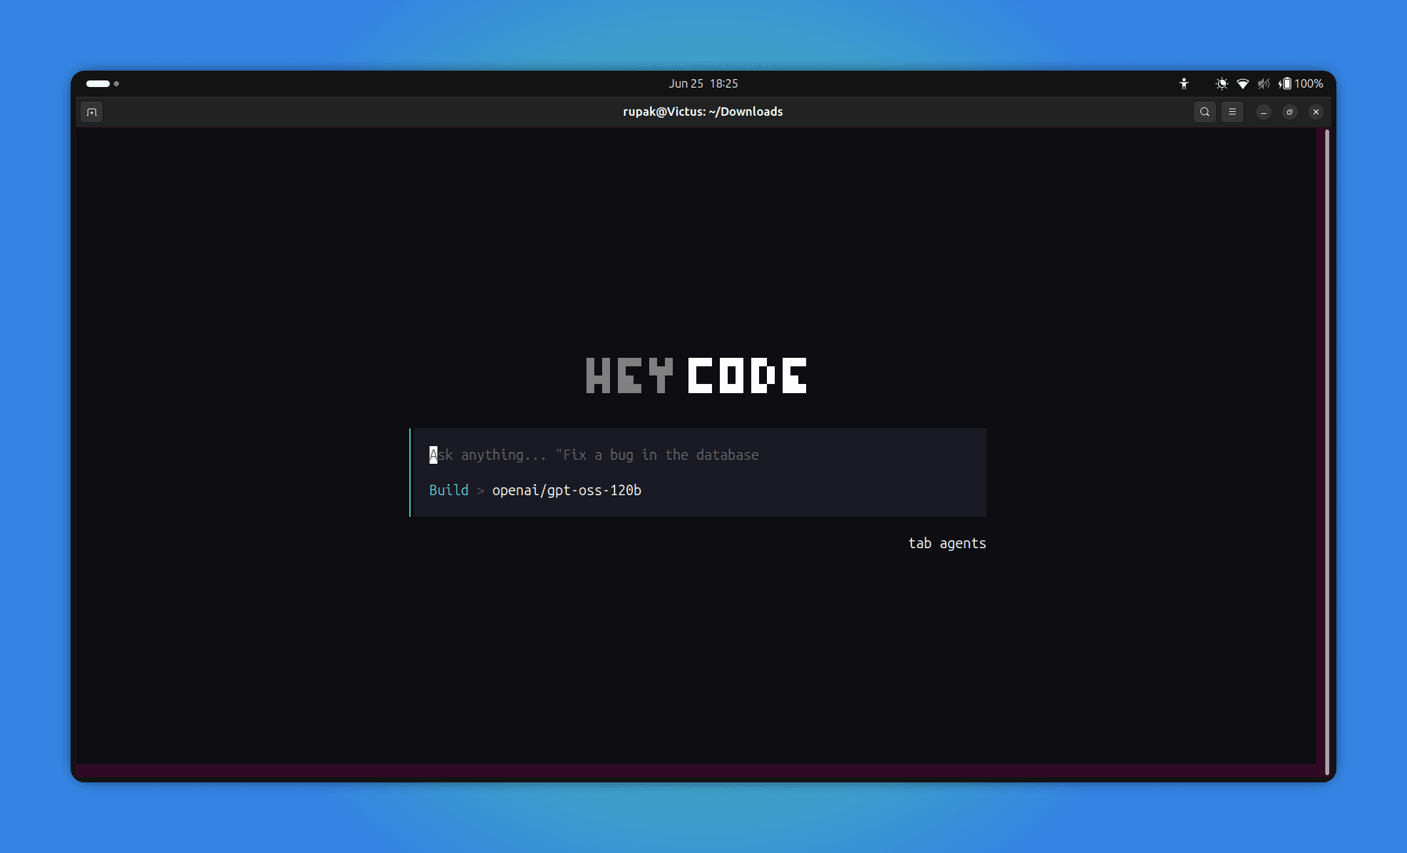Open the activities workspace indicator
Viewport: 1407px width, 853px height.
click(103, 84)
